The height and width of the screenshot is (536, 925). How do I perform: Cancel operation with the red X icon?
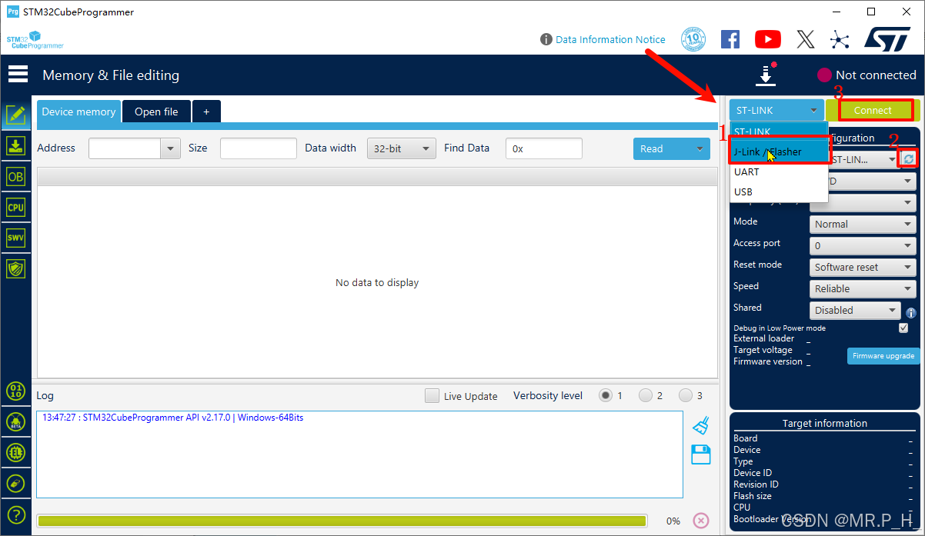tap(701, 521)
